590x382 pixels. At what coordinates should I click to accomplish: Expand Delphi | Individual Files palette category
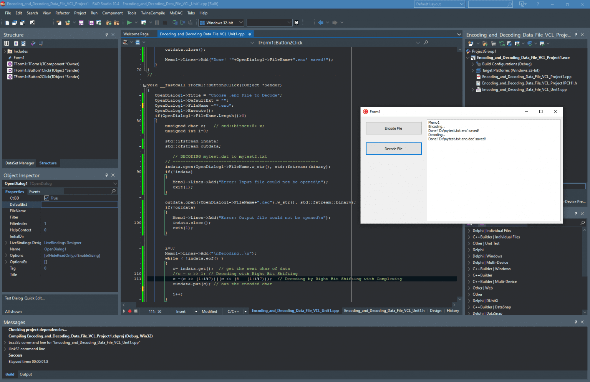[469, 231]
